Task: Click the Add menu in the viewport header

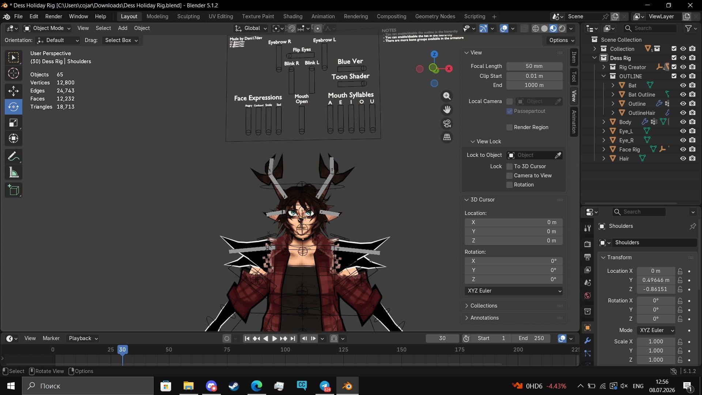Action: click(122, 28)
